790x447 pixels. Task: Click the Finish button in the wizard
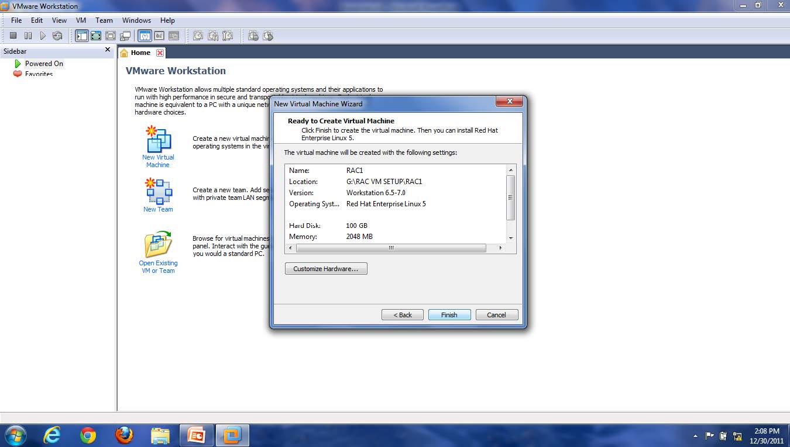pos(449,314)
